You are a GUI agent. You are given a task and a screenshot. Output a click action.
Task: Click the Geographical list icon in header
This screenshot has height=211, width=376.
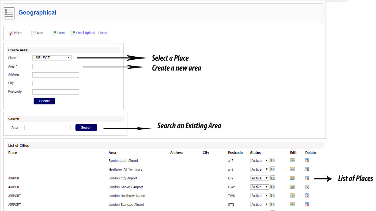tap(9, 13)
